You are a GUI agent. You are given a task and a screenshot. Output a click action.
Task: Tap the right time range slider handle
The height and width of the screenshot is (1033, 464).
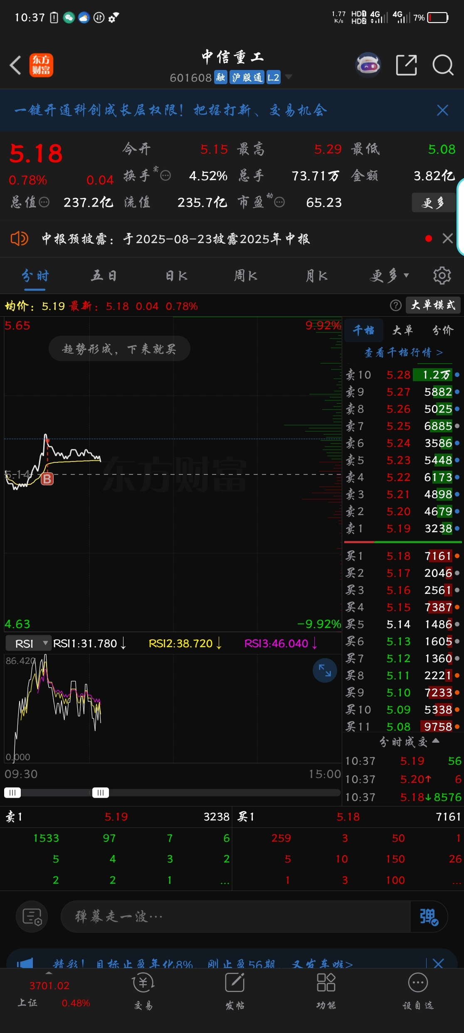tap(101, 792)
